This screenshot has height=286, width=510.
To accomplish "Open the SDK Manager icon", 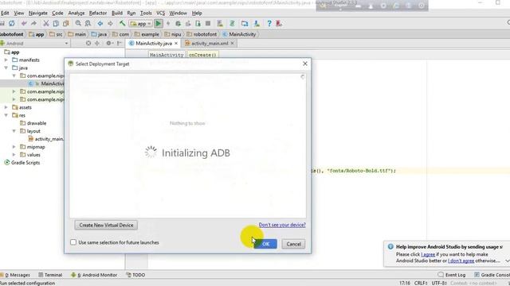I will (257, 23).
